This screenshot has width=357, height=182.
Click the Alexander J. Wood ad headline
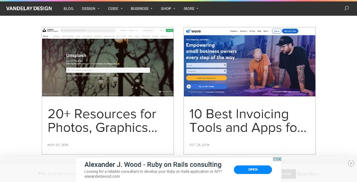tap(153, 165)
